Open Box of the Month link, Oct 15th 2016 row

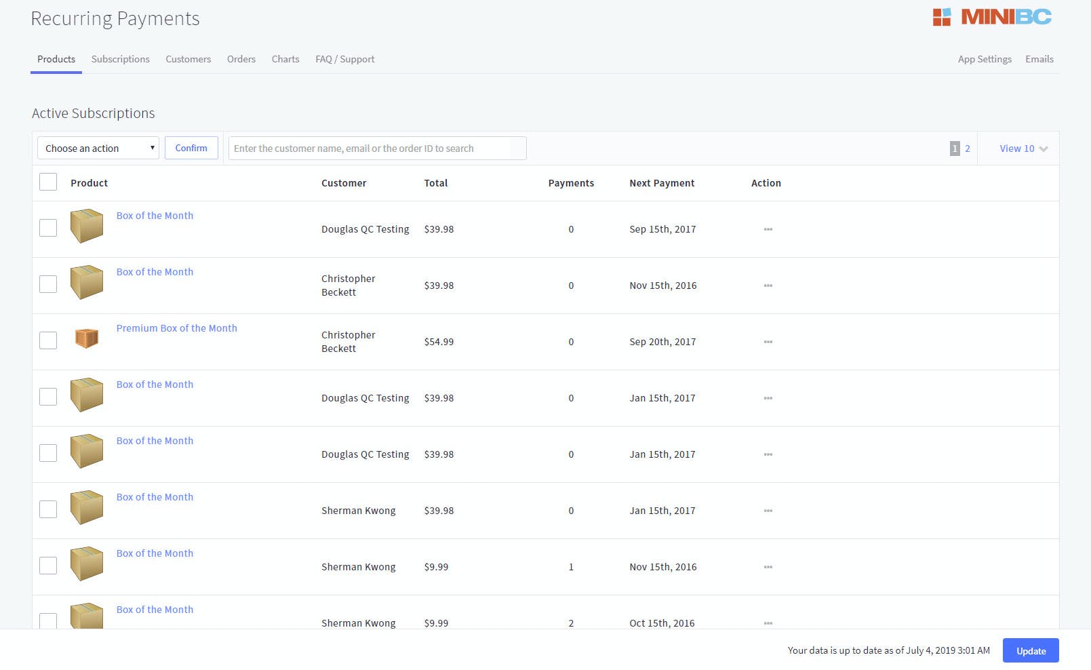pyautogui.click(x=155, y=610)
